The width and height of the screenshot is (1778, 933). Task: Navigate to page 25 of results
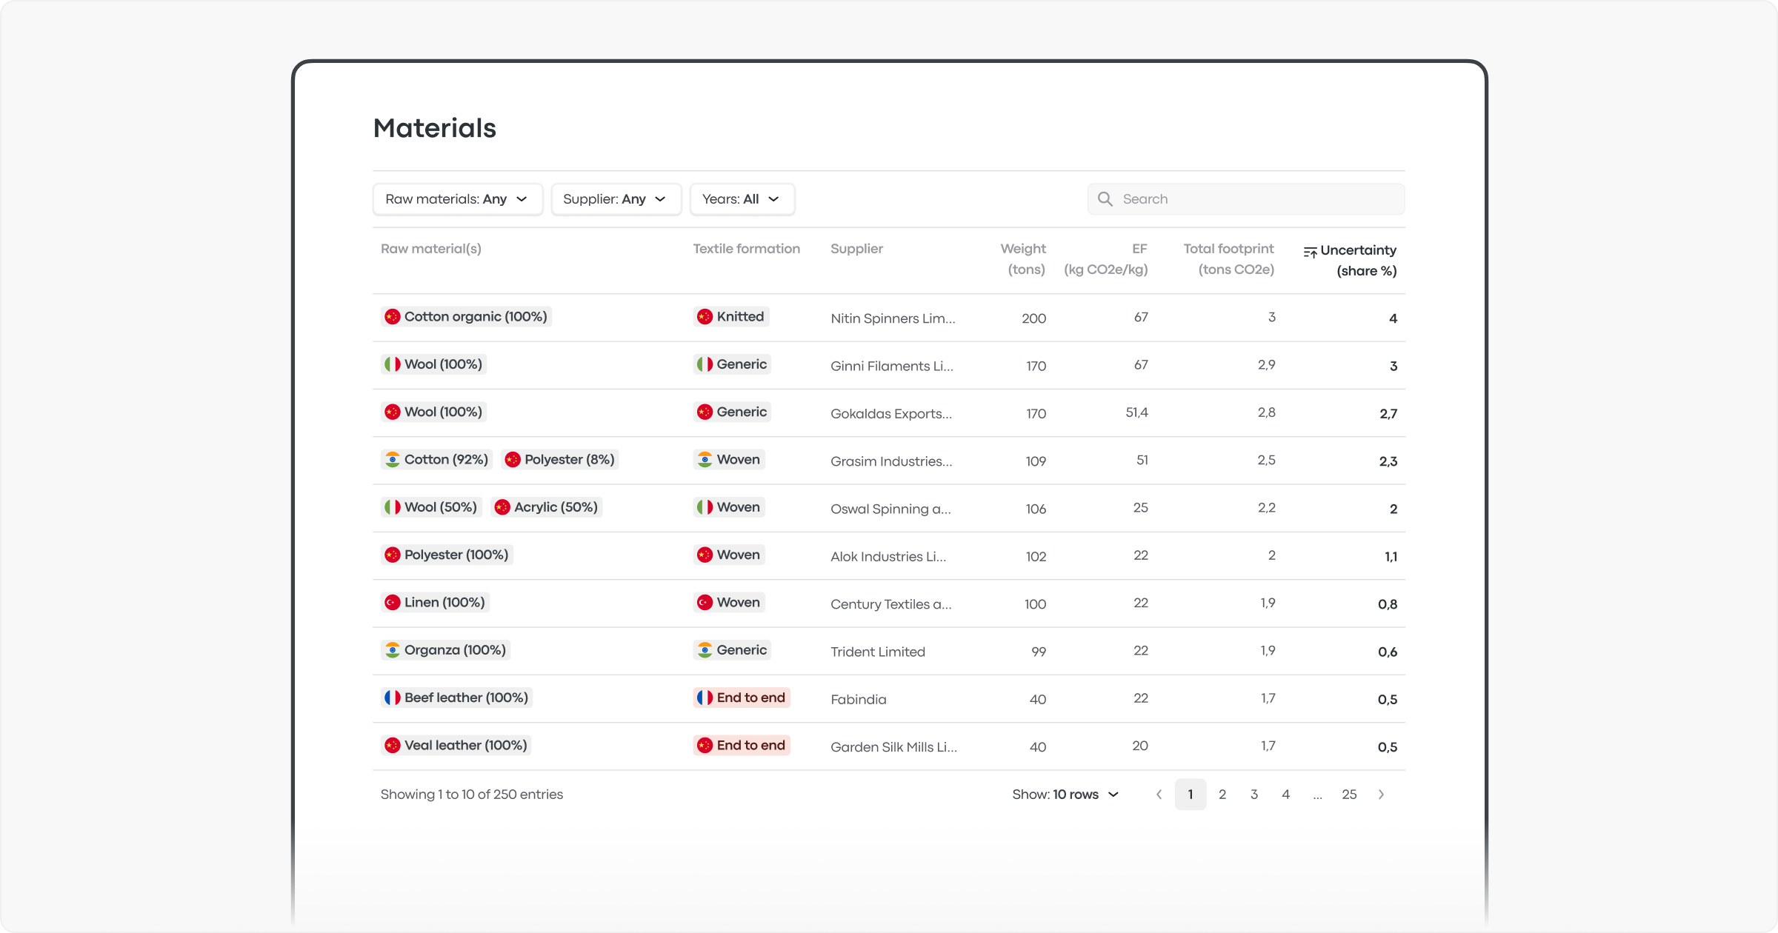point(1349,795)
